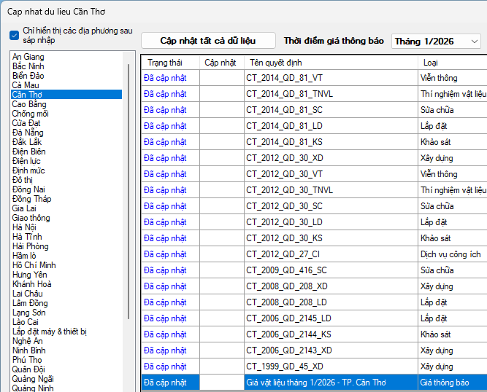487x392 pixels.
Task: Select 'An Giang' in the province list
Action: coord(28,57)
